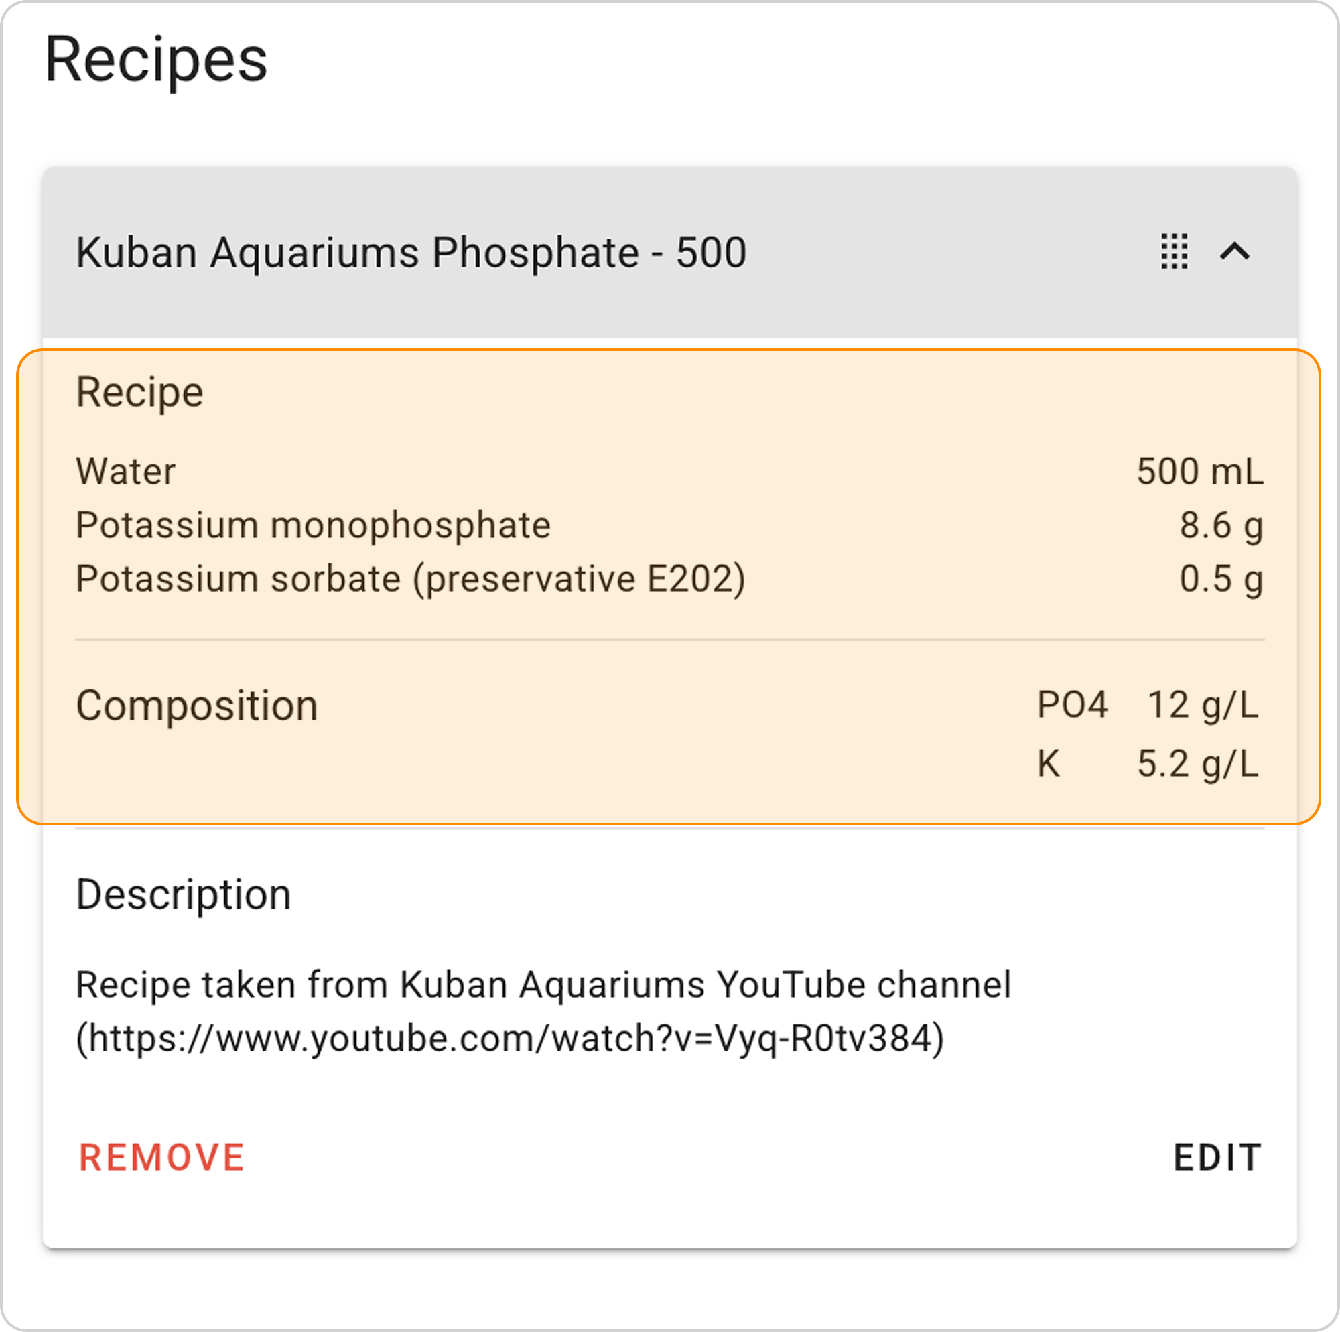Click the EDIT button
Viewport: 1340px width, 1332px height.
click(1217, 1157)
